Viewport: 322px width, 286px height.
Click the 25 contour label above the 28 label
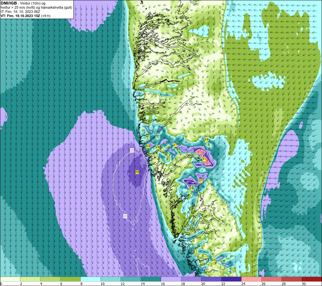click(132, 151)
